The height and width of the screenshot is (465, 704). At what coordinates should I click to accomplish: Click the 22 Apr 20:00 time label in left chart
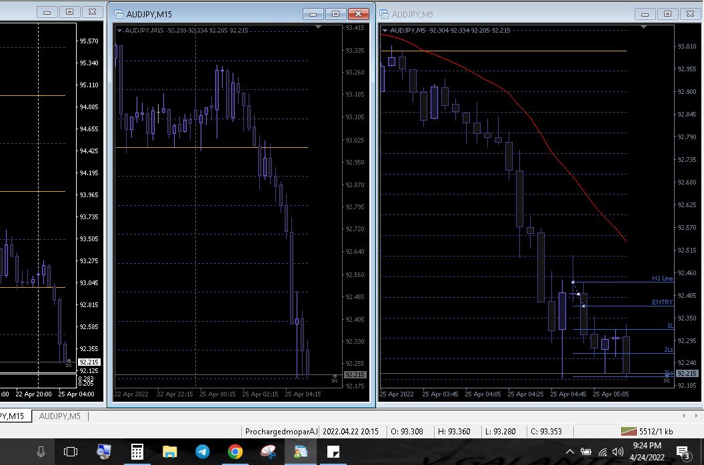click(33, 394)
